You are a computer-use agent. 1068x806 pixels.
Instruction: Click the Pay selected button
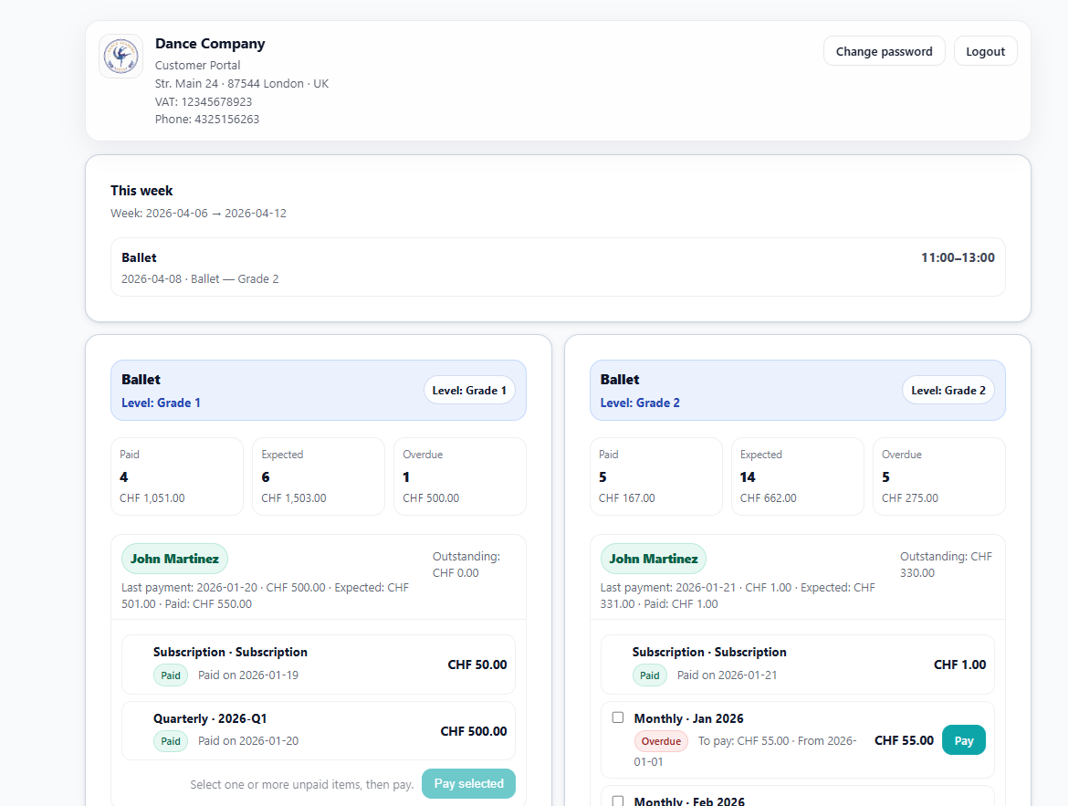[x=468, y=783]
